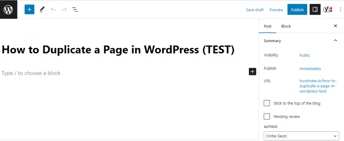Open the Author dropdown Cintia Geczi
Viewport: 344px width, 141px height.
click(x=301, y=136)
